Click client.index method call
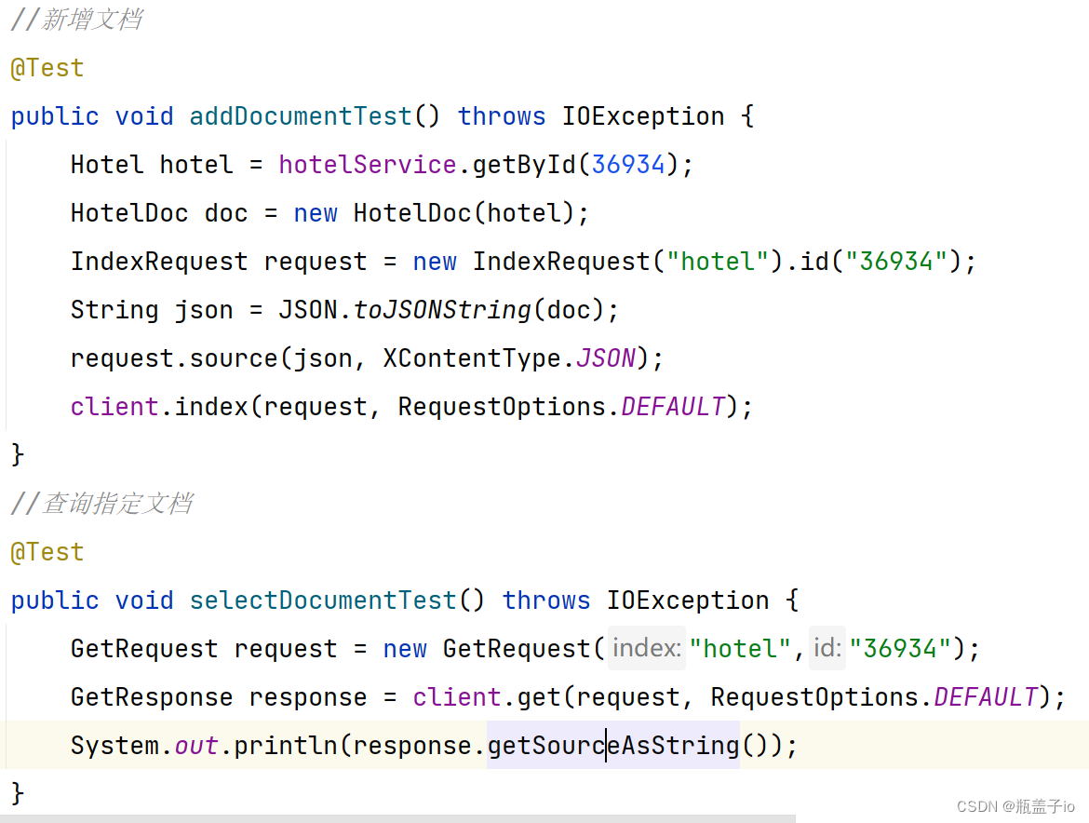The image size is (1089, 823). (x=159, y=407)
